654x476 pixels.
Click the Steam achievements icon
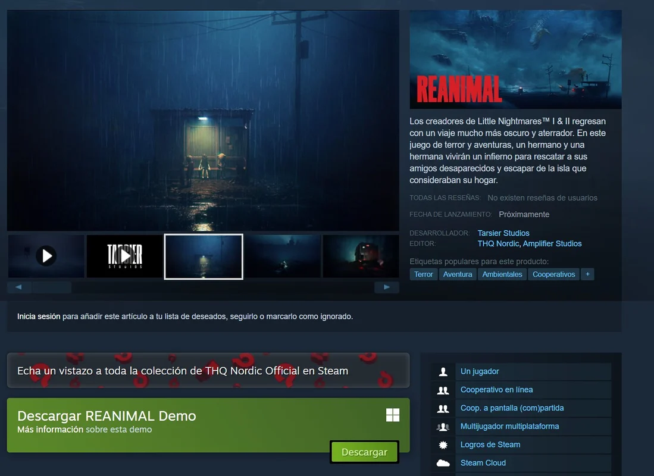click(x=443, y=445)
